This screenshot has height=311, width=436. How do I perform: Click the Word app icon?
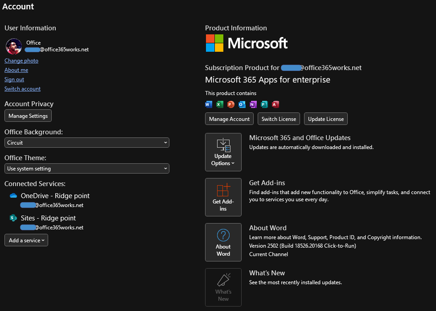(x=209, y=104)
